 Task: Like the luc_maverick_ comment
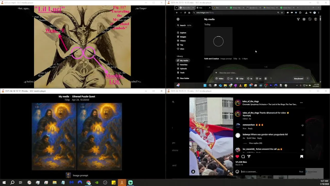(x=303, y=150)
